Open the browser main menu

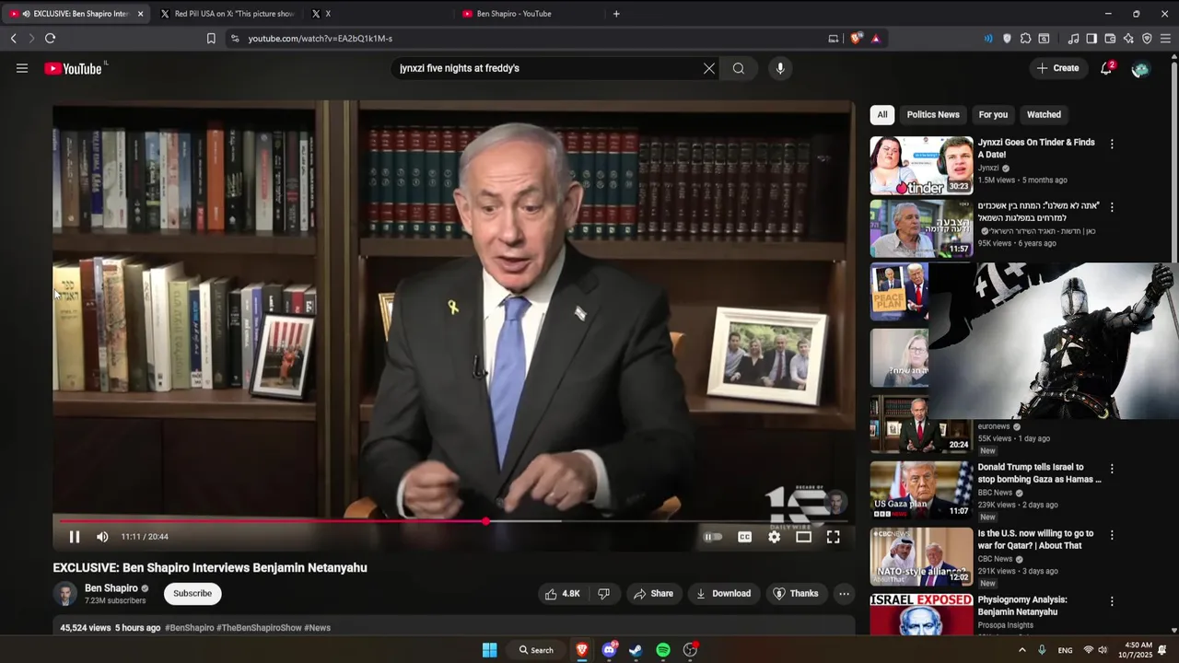click(1165, 39)
